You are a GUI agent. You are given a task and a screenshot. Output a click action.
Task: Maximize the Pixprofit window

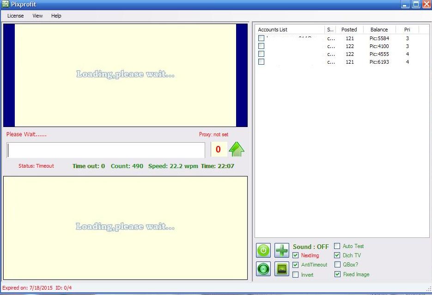coord(416,4)
